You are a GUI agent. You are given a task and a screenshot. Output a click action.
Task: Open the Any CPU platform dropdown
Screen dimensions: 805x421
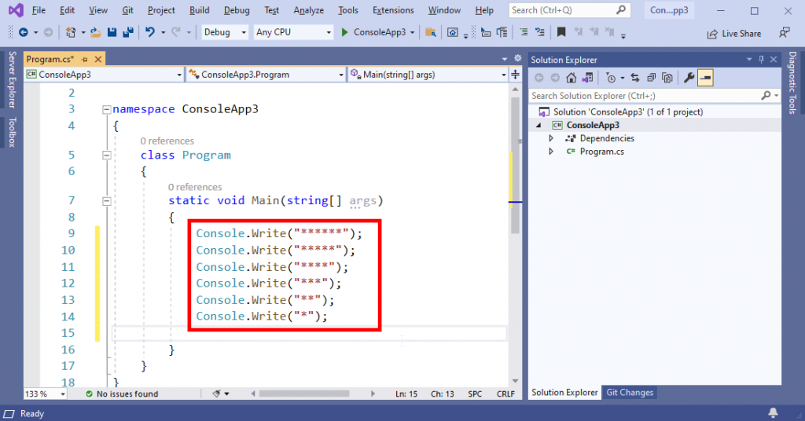tap(293, 32)
